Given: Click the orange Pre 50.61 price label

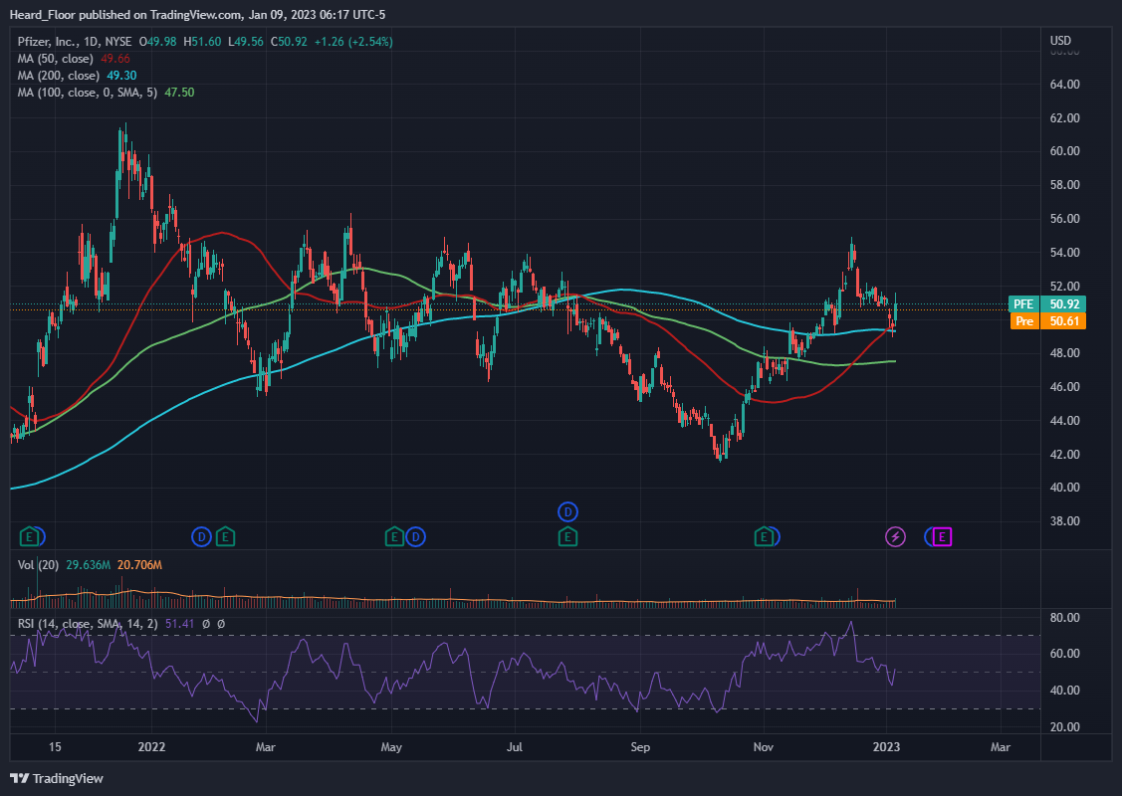Looking at the screenshot, I should [1047, 321].
